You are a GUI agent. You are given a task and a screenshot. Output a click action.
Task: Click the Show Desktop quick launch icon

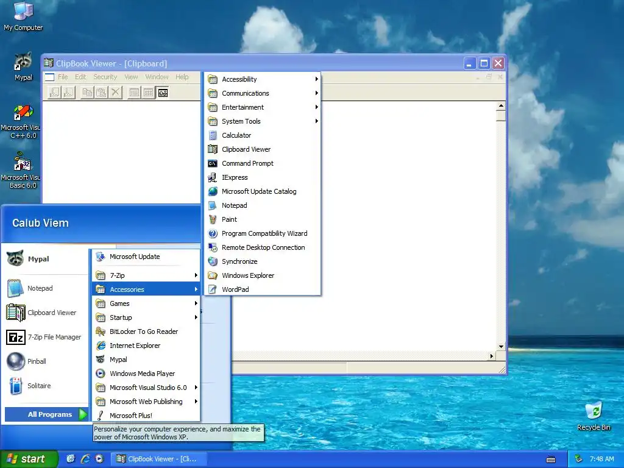click(71, 459)
